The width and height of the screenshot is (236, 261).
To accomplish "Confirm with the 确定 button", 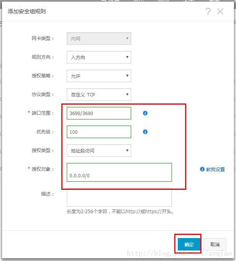I will (189, 244).
